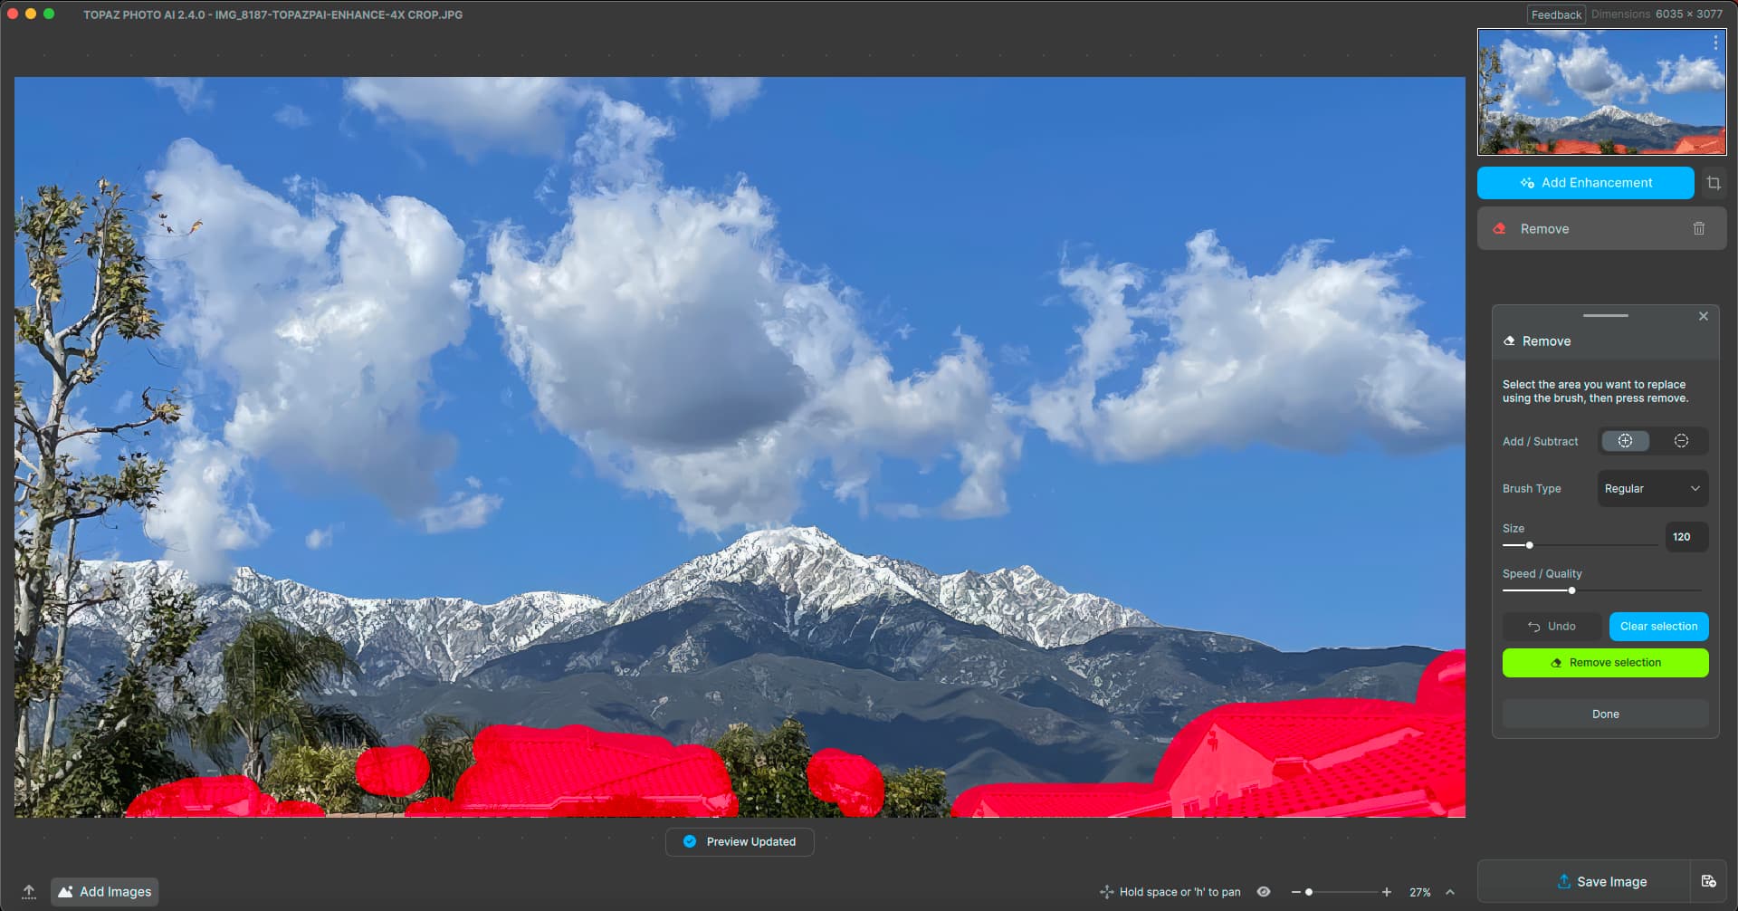Open the Brush Type dropdown
This screenshot has height=911, width=1738.
[1652, 489]
